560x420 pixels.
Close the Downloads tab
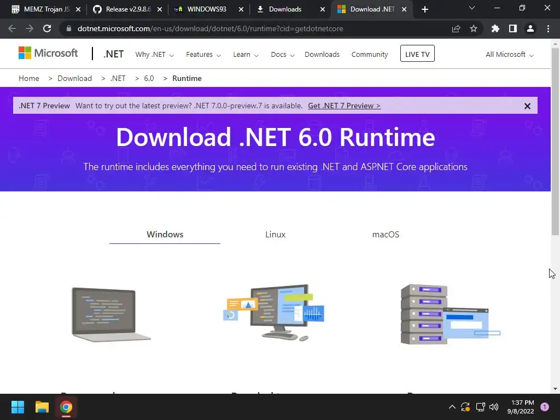coord(323,9)
